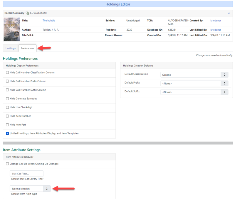Image resolution: width=235 pixels, height=201 pixels.
Task: Collapse the Record Summary panel chevron
Action: (229, 13)
